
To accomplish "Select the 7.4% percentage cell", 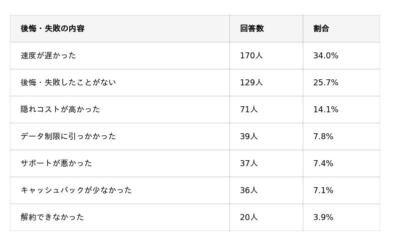I will (x=323, y=163).
